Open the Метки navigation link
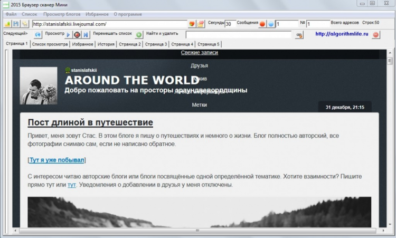This screenshot has width=396, height=238. (199, 104)
